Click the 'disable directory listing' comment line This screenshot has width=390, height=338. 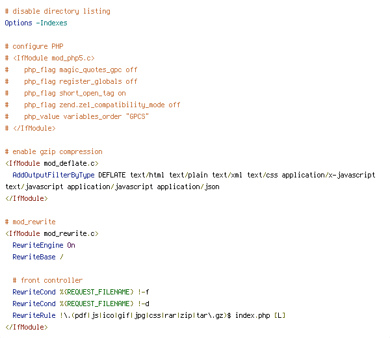[57, 11]
